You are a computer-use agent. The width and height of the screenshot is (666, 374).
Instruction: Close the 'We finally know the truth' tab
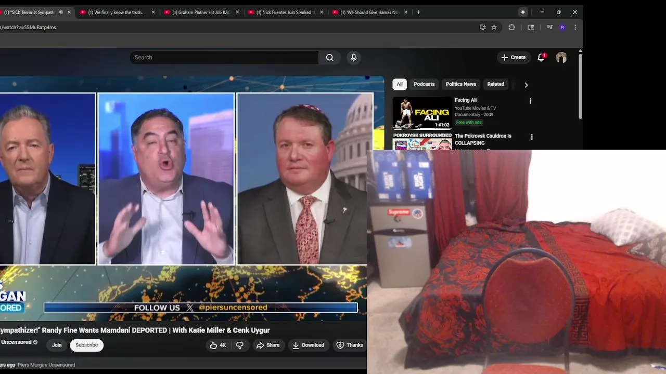(153, 12)
